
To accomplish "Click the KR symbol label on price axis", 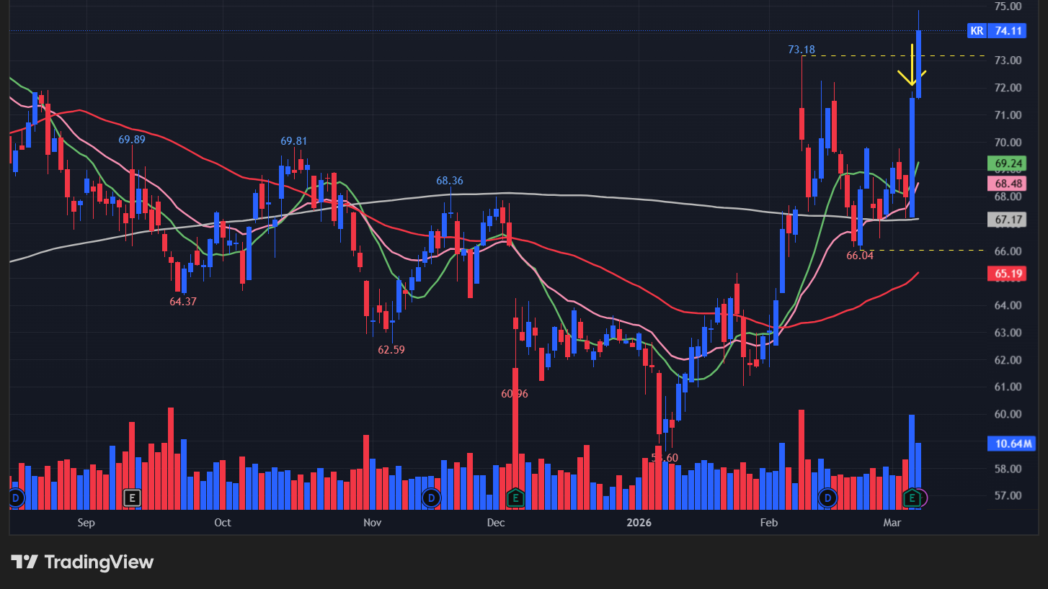I will pyautogui.click(x=977, y=30).
